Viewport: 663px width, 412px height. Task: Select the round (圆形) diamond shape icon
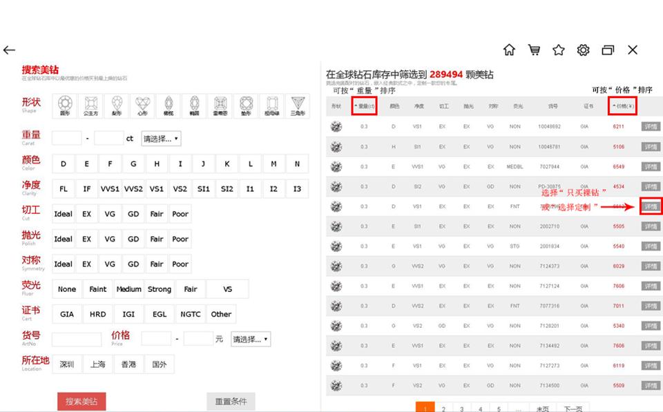click(64, 105)
